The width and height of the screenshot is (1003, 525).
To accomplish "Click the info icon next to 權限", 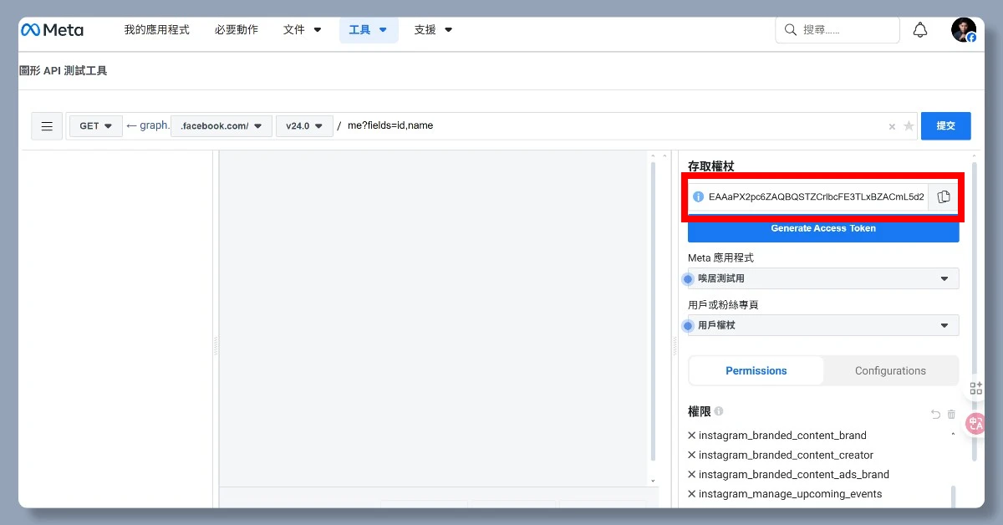I will click(719, 411).
